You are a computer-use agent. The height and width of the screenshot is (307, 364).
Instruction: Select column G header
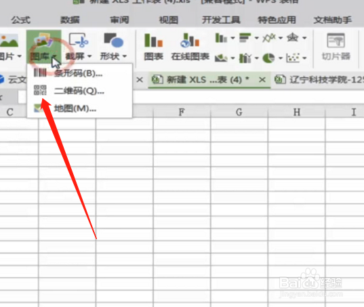click(239, 112)
